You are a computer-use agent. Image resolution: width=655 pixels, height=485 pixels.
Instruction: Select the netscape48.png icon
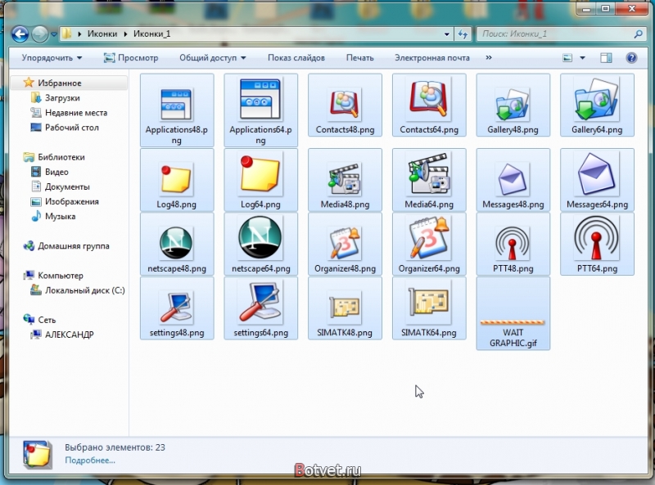tap(176, 244)
